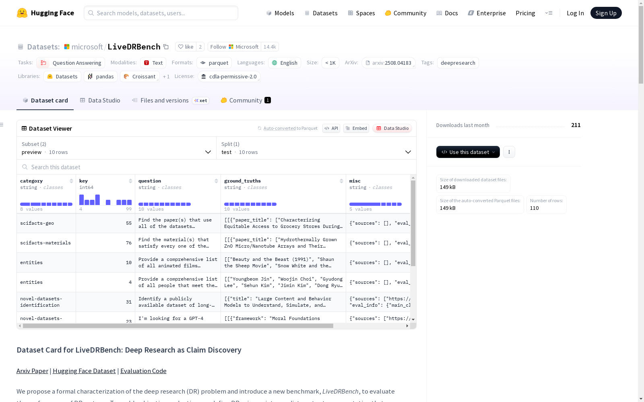Click the key value 55 cell

pos(105,223)
